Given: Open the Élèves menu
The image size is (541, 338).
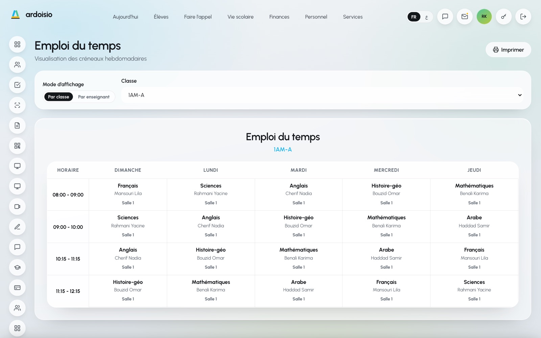Looking at the screenshot, I should (161, 17).
